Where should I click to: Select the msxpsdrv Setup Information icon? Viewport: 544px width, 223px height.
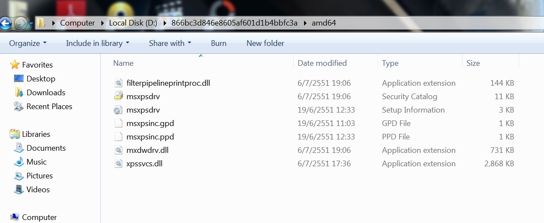point(119,110)
